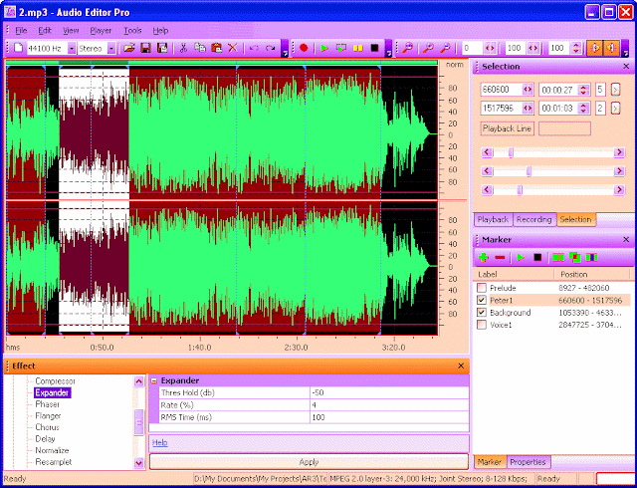Image resolution: width=637 pixels, height=488 pixels.
Task: Click the Record button in the toolbar
Action: point(304,48)
